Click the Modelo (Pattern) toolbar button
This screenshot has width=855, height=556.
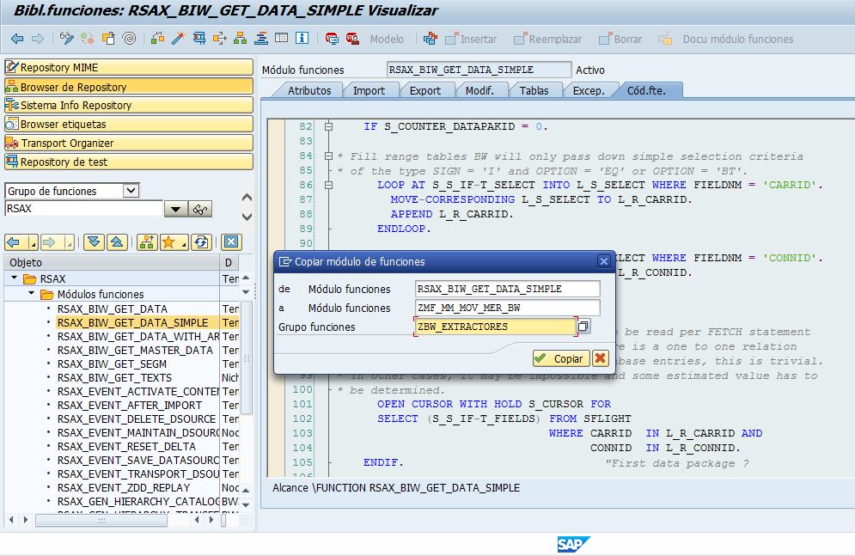(x=387, y=40)
